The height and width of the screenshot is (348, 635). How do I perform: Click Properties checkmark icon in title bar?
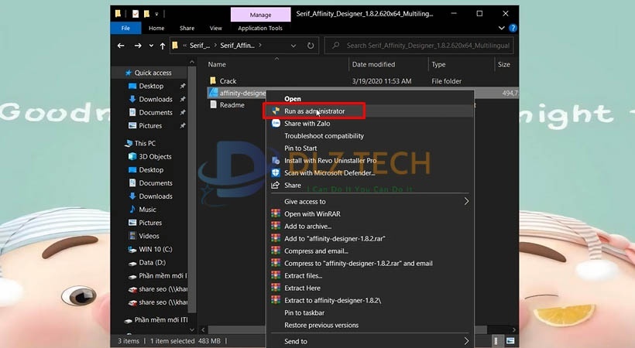(136, 14)
